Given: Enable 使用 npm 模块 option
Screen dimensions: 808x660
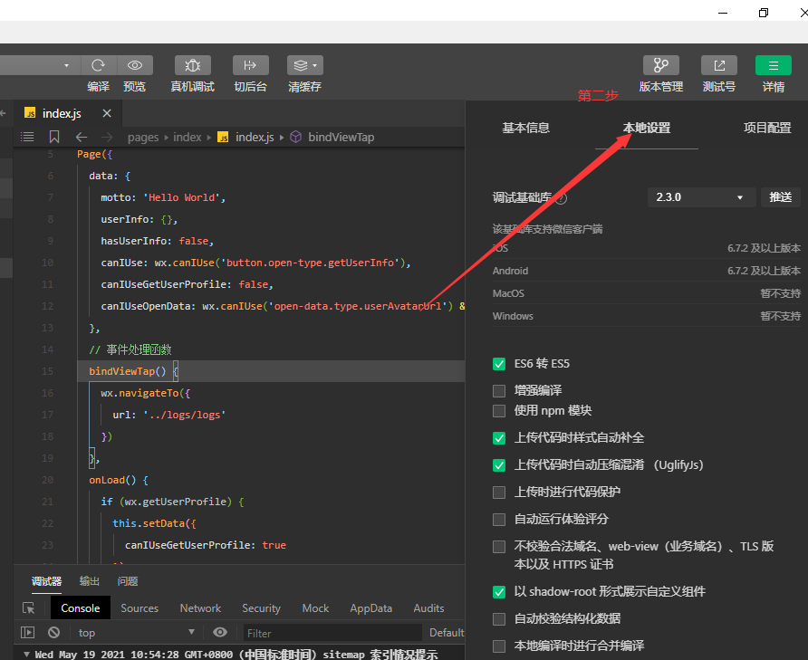Looking at the screenshot, I should click(x=499, y=410).
